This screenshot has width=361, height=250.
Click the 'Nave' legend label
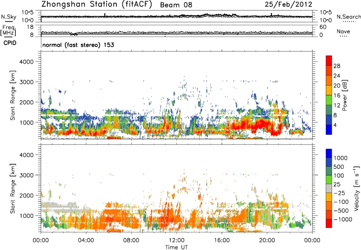(x=343, y=31)
